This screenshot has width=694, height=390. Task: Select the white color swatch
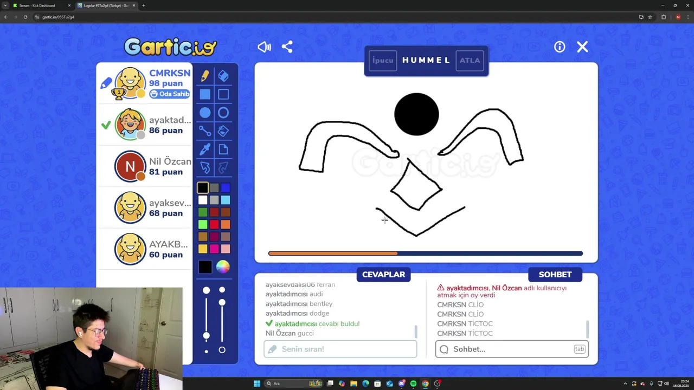click(203, 200)
